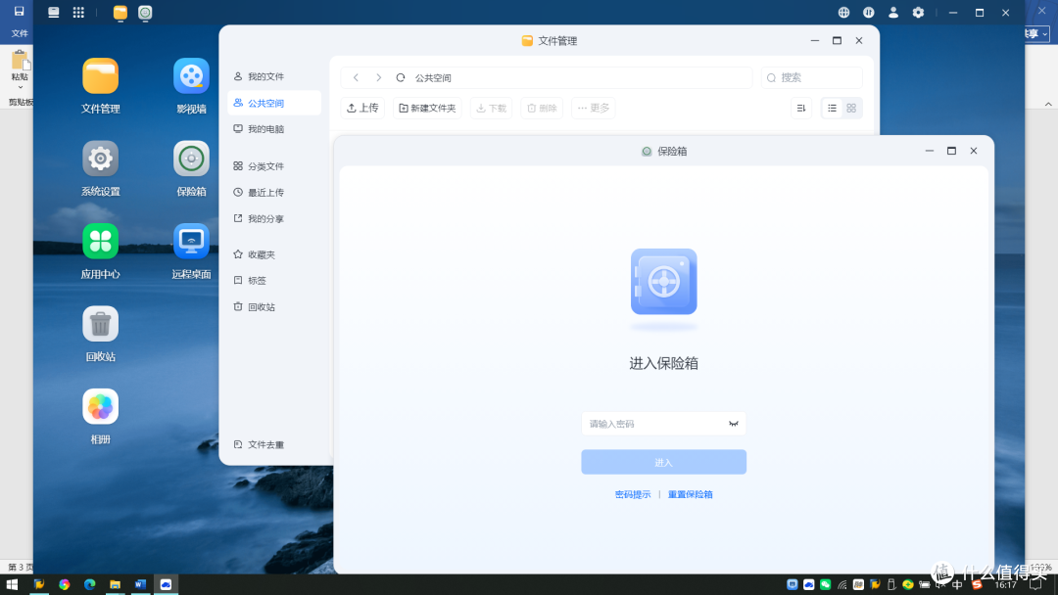1058x595 pixels.
Task: Click the 搜索 search field
Action: point(812,77)
